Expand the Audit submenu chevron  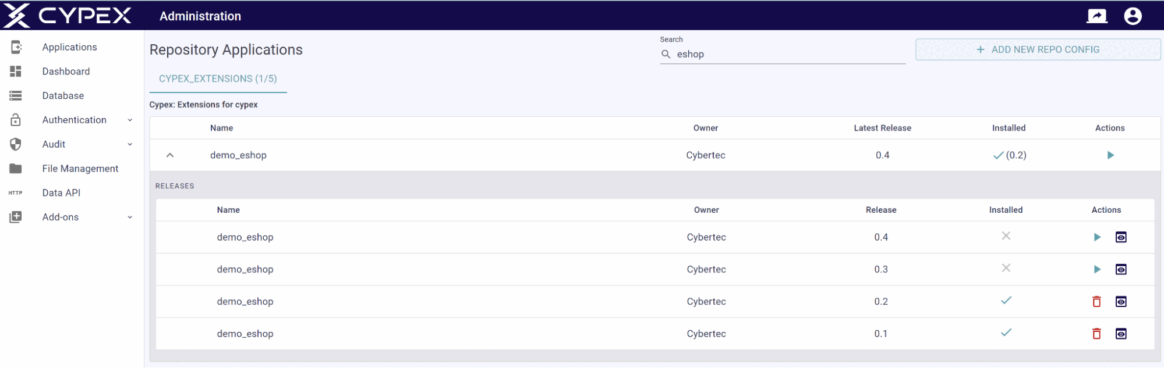pyautogui.click(x=130, y=145)
